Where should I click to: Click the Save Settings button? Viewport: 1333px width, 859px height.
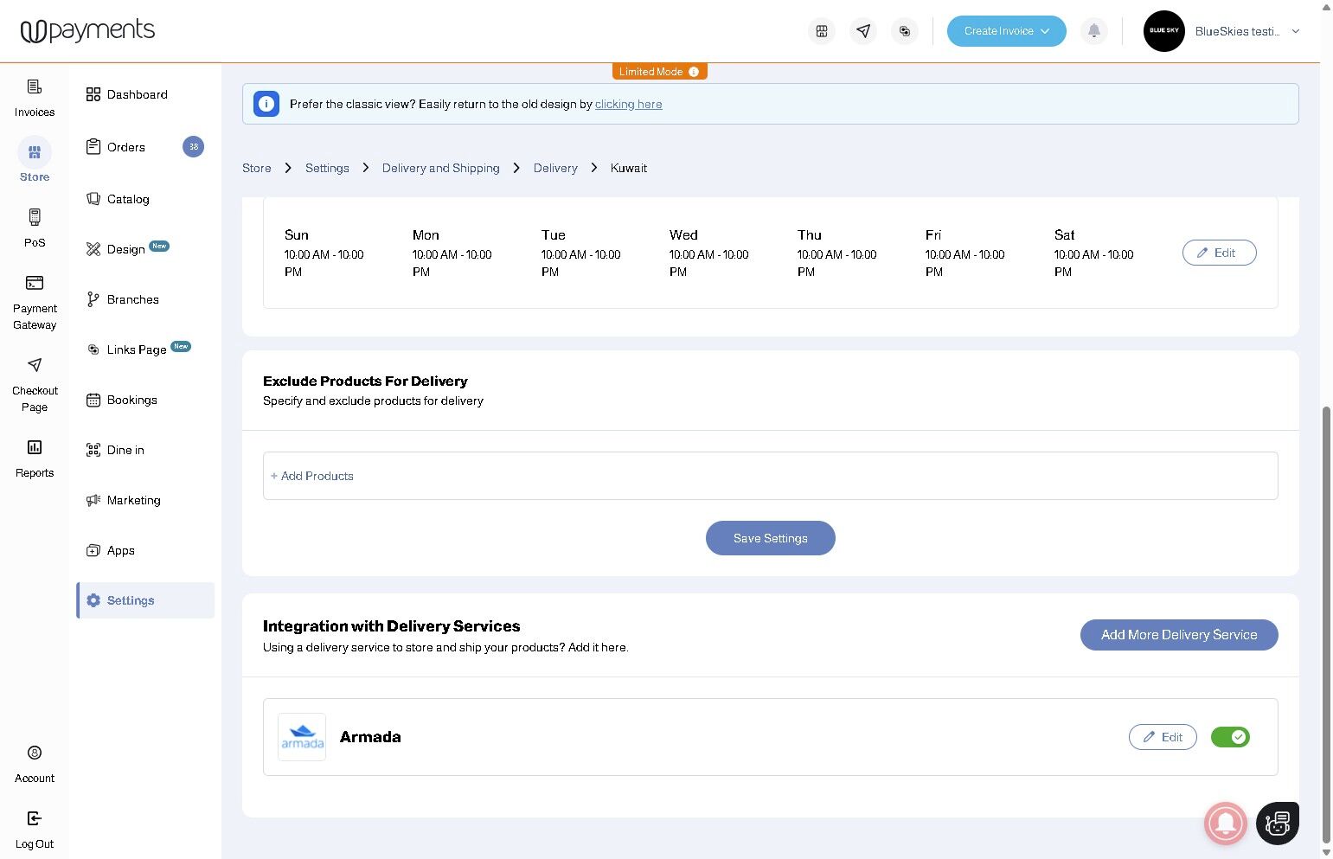(x=770, y=538)
